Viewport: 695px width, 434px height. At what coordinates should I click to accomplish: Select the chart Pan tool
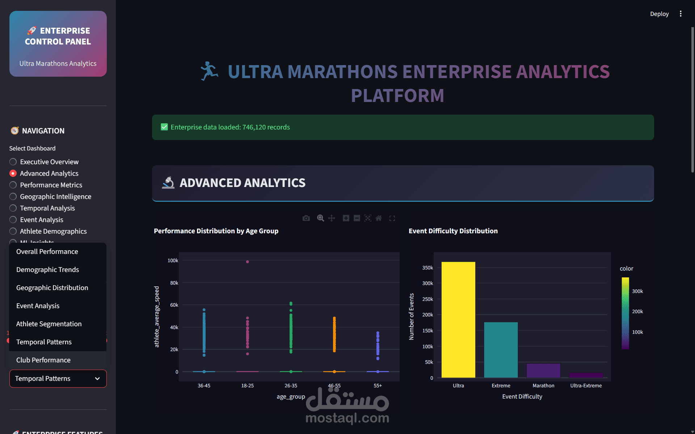click(x=332, y=218)
